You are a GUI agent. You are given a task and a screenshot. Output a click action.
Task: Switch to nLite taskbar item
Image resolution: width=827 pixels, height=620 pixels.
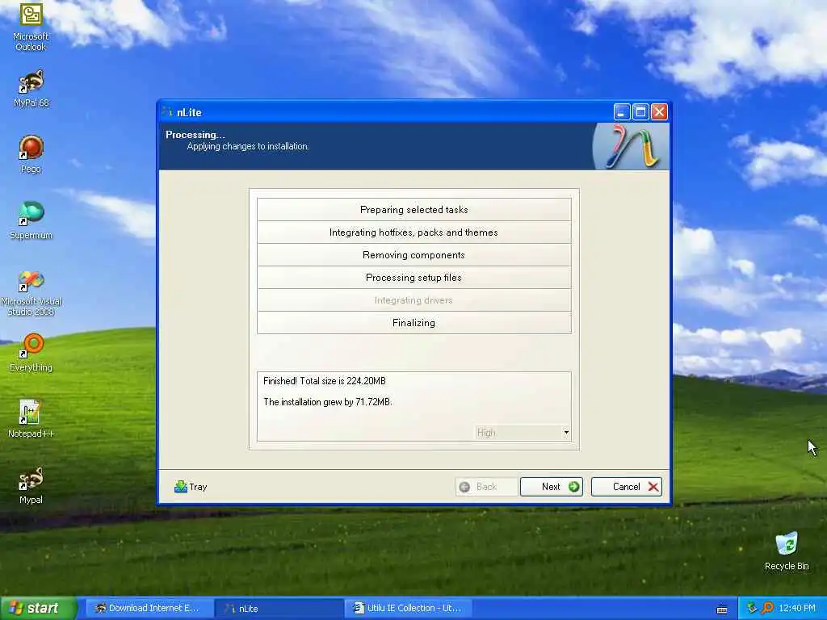point(279,609)
